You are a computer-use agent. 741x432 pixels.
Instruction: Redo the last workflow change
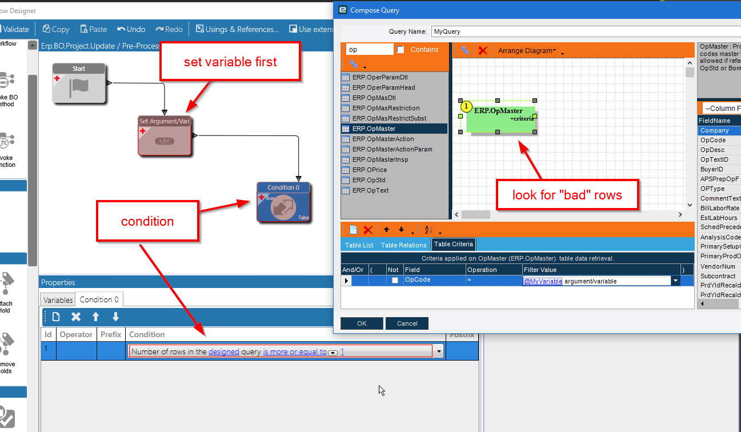(x=169, y=29)
